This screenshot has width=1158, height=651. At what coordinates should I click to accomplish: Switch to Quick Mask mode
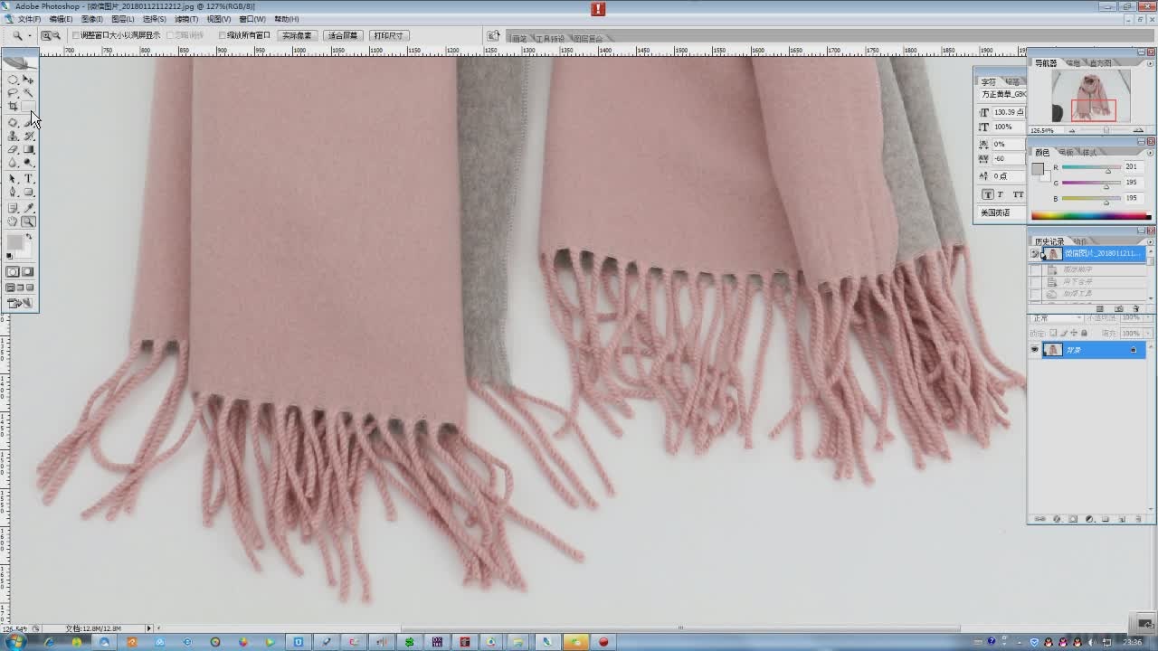[28, 271]
